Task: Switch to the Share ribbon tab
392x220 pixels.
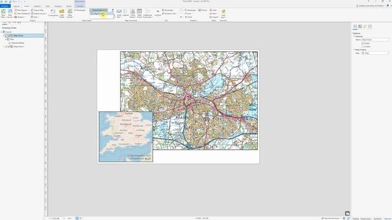Action: (x=69, y=6)
